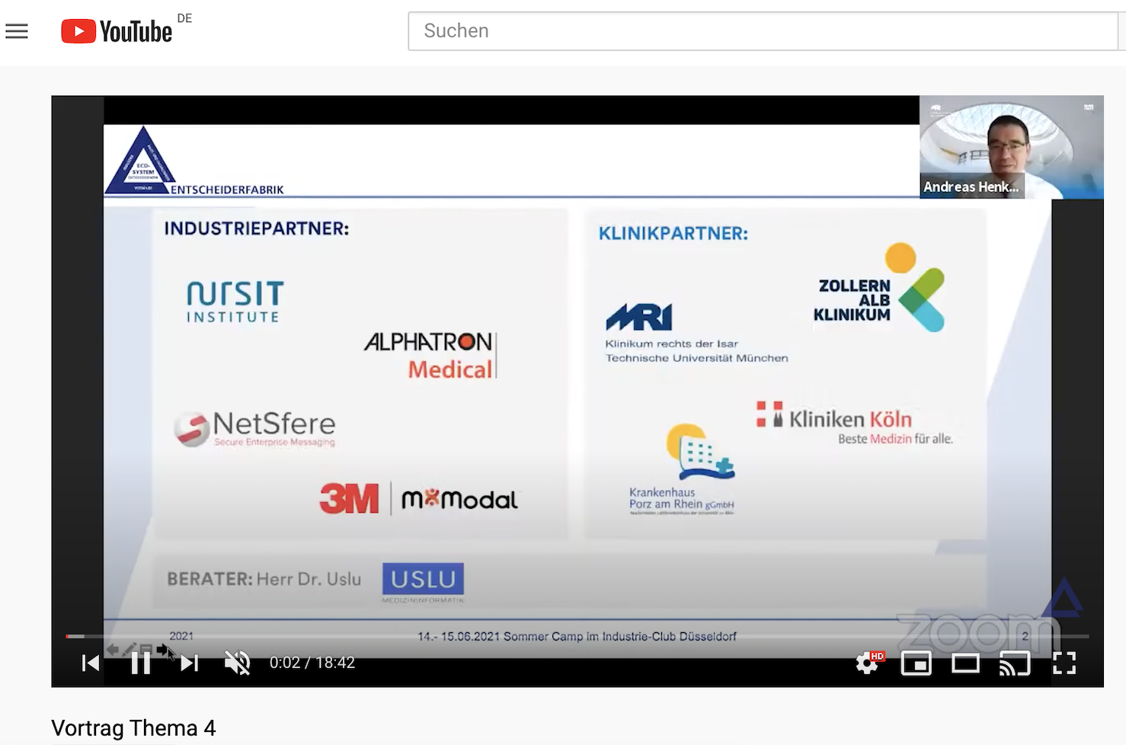Open the YouTube hamburger guide menu

tap(17, 31)
